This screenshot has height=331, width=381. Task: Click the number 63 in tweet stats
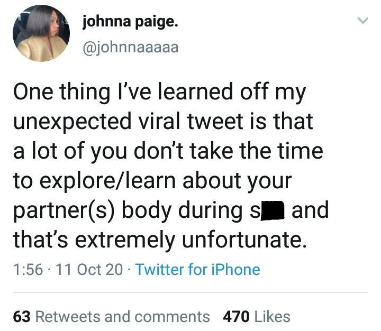coord(21,316)
